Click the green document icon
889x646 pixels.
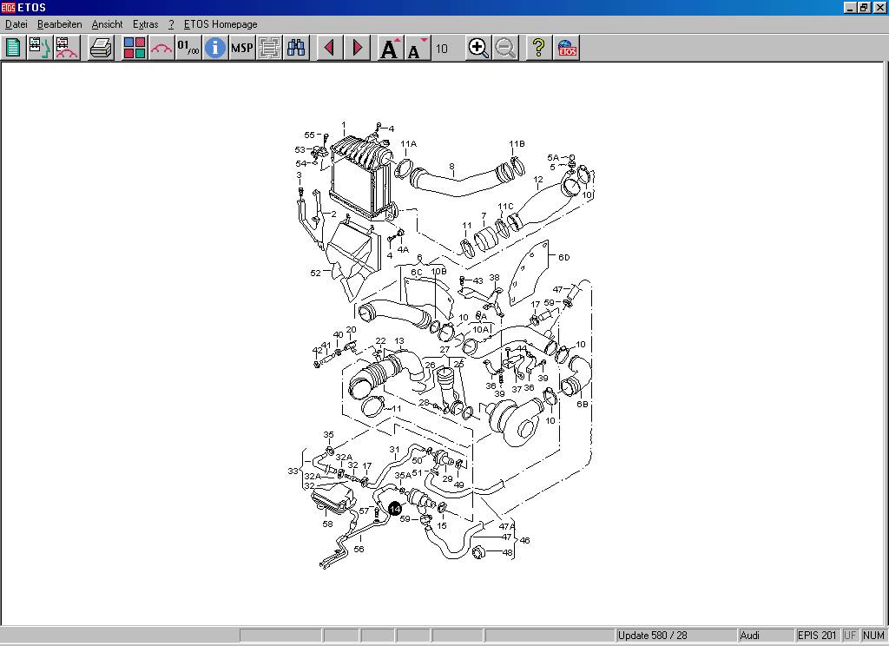click(13, 48)
